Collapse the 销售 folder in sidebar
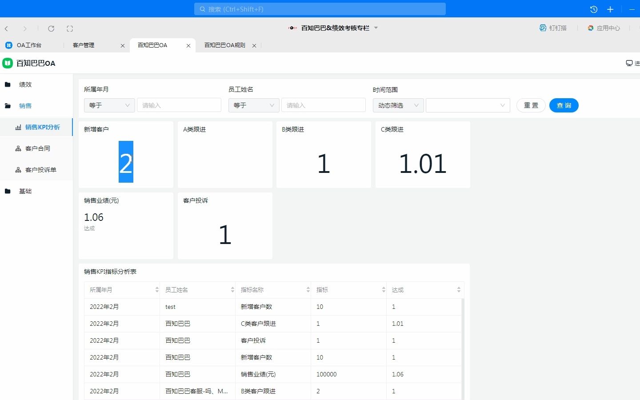Viewport: 640px width, 400px height. [x=25, y=106]
